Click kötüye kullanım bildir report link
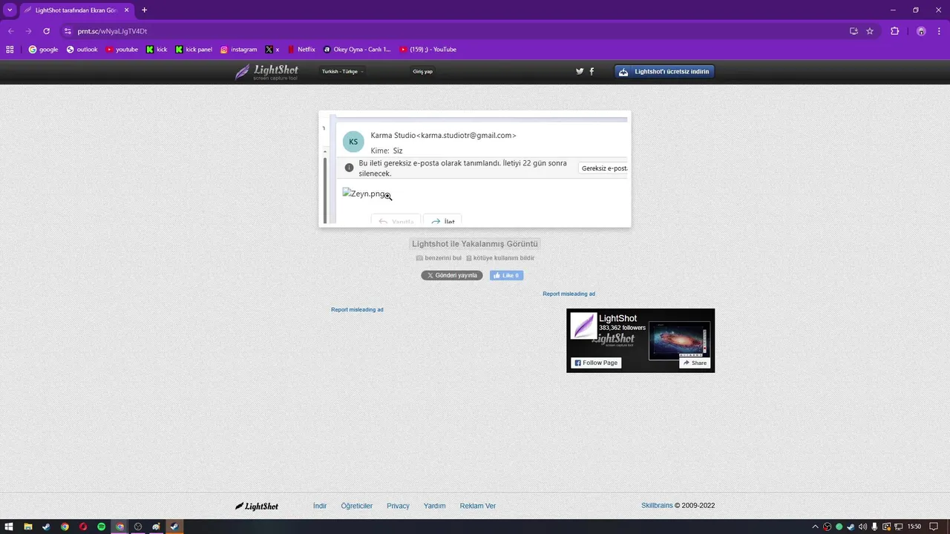The height and width of the screenshot is (534, 950). pyautogui.click(x=500, y=258)
